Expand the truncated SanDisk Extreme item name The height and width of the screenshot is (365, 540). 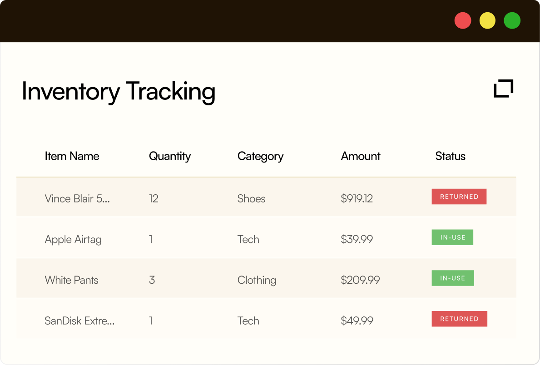click(79, 321)
